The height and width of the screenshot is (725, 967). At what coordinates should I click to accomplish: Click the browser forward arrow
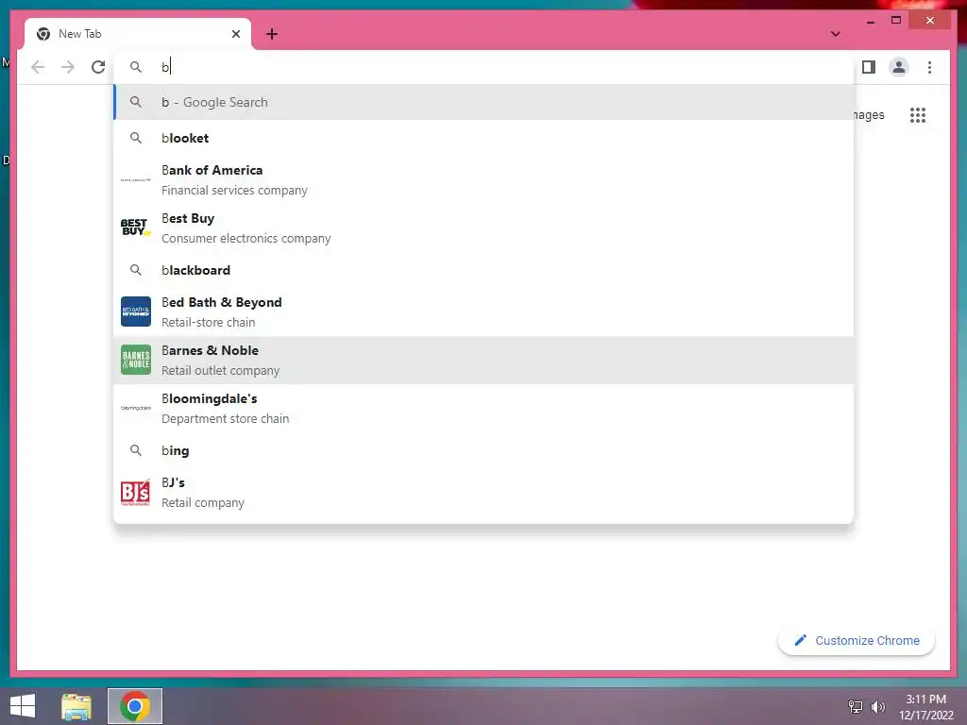coord(68,67)
